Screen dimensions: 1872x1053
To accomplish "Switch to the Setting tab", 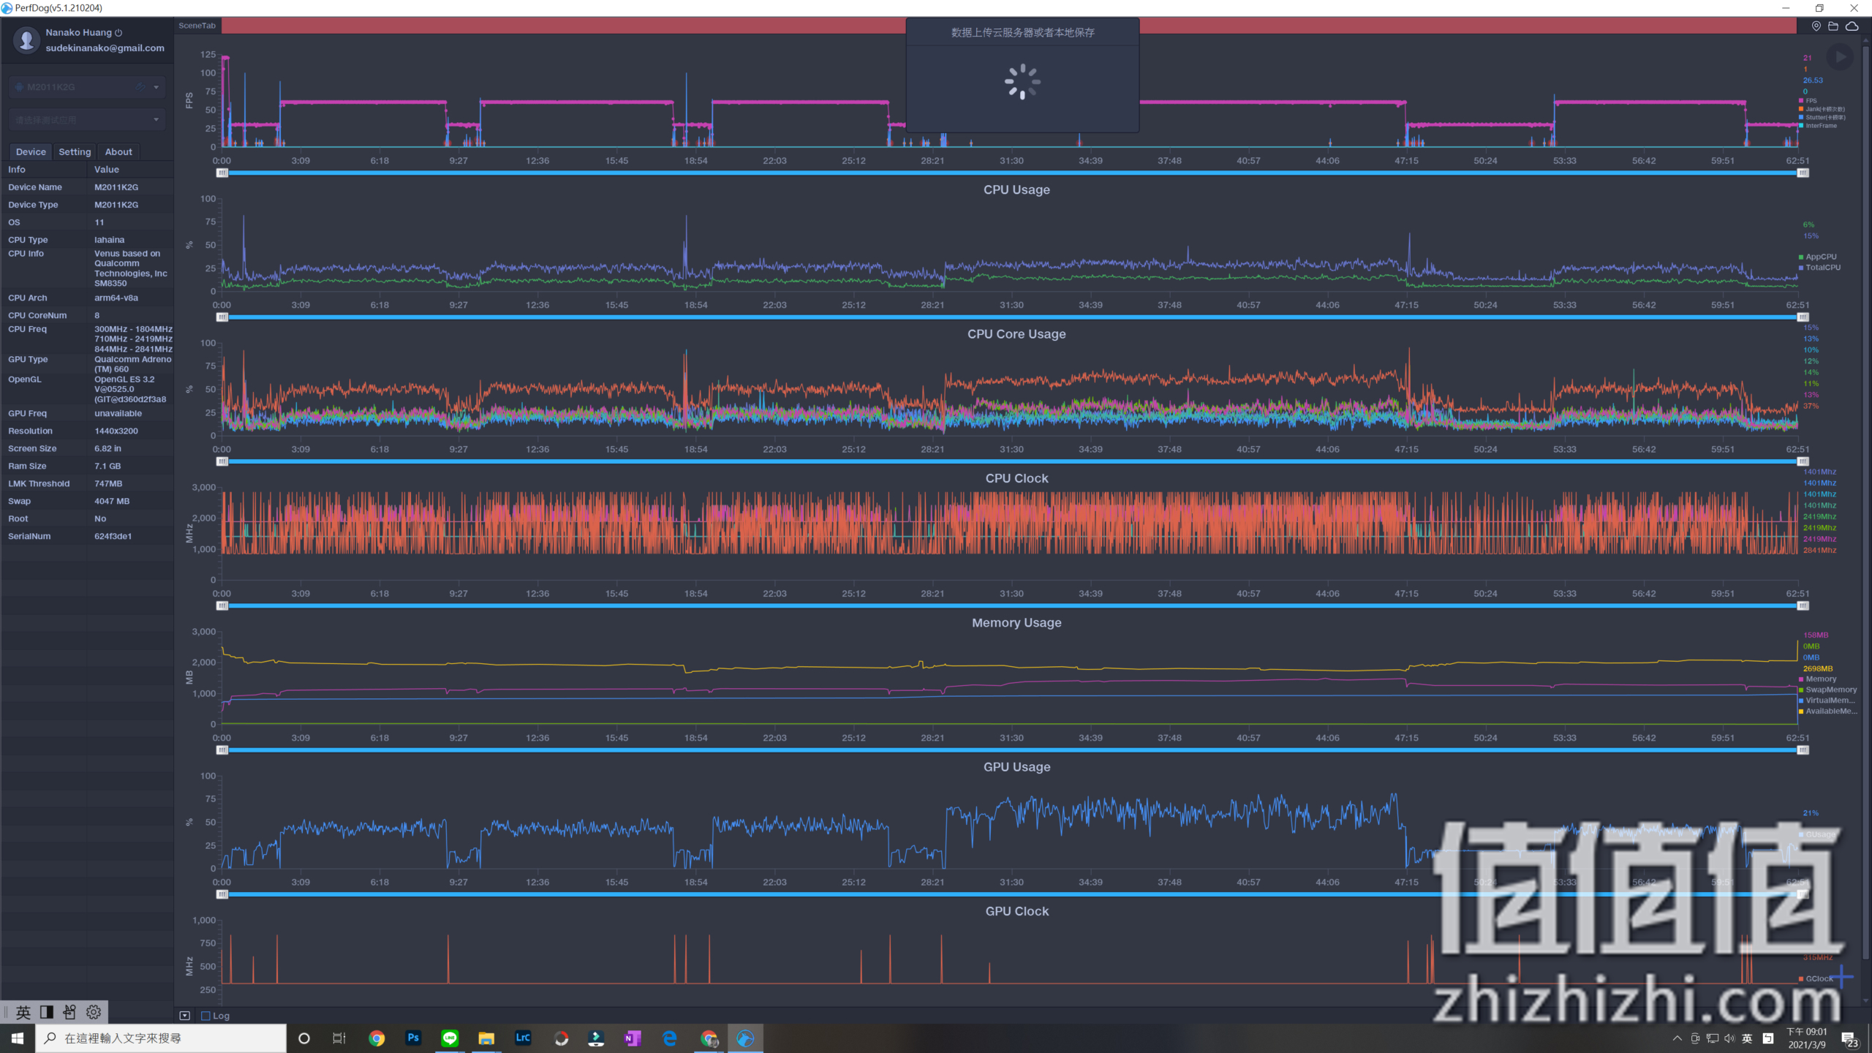I will [x=75, y=151].
